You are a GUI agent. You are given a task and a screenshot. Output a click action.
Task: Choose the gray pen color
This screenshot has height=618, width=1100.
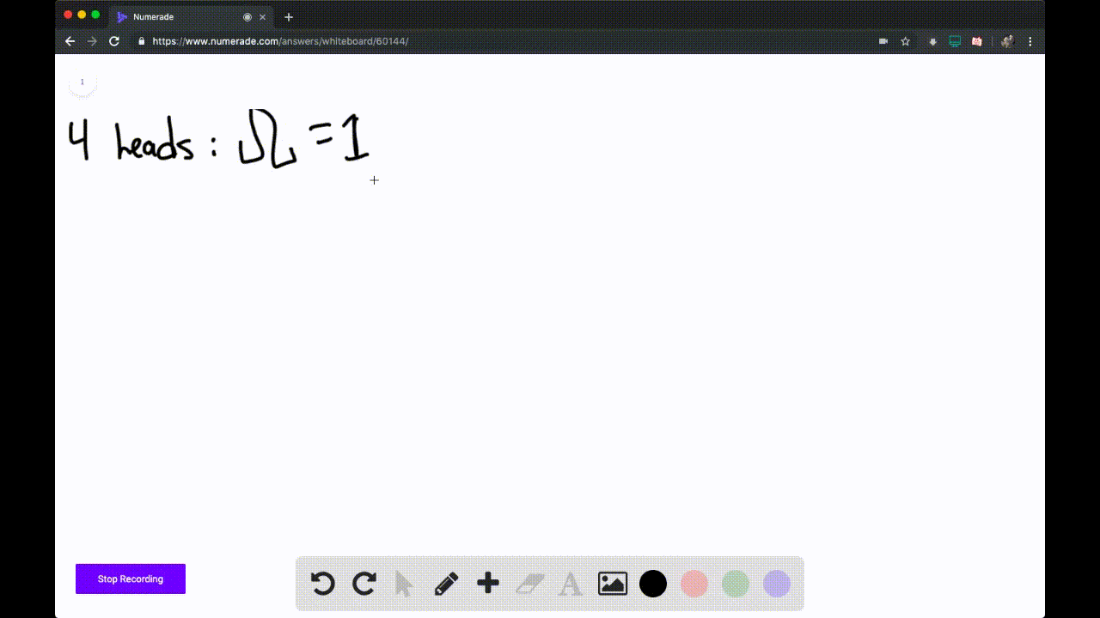click(777, 584)
